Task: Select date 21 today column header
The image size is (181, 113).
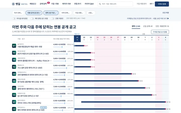Action: point(77,38)
